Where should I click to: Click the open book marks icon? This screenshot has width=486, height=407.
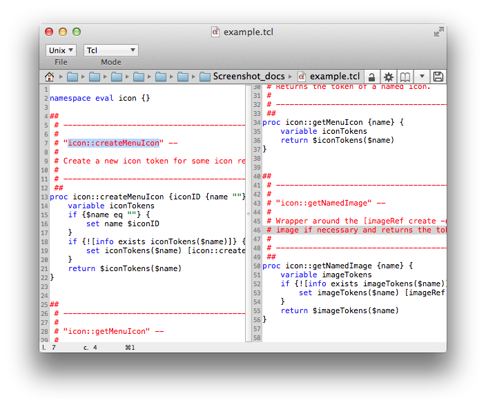coord(406,77)
